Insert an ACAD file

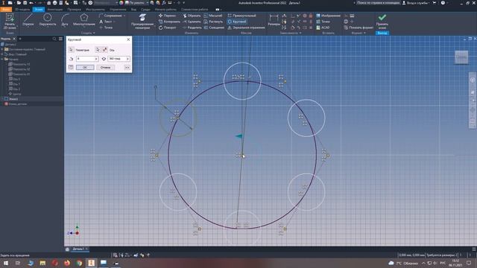323,28
